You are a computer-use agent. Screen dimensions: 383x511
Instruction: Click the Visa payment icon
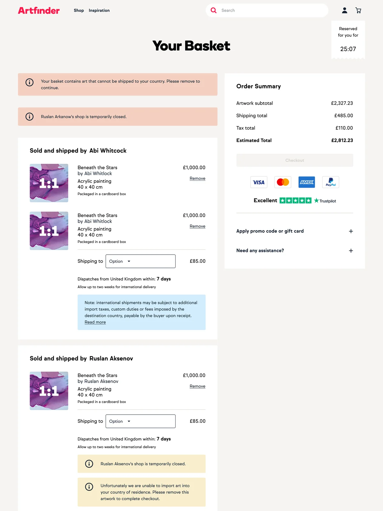click(259, 182)
